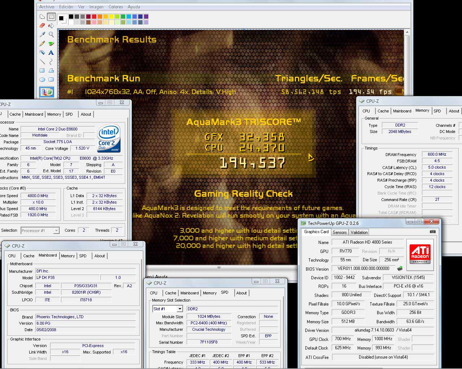462x369 pixels.
Task: Click the foreground color box in Paint
Action: tap(61, 18)
